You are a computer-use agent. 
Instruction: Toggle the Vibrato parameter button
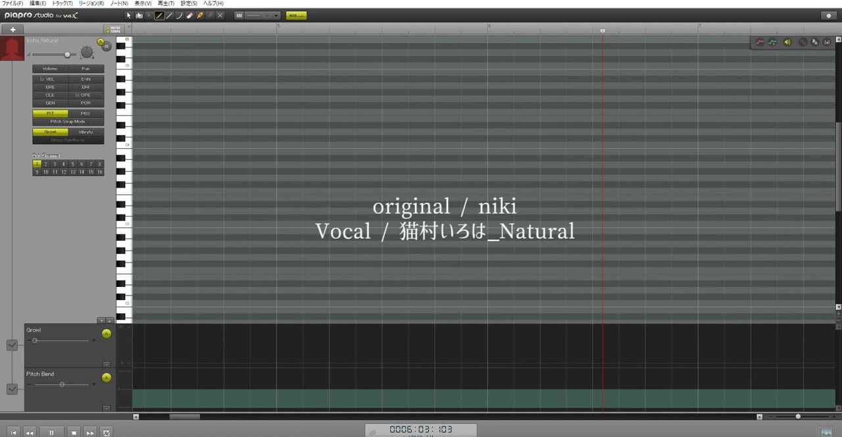[x=86, y=132]
